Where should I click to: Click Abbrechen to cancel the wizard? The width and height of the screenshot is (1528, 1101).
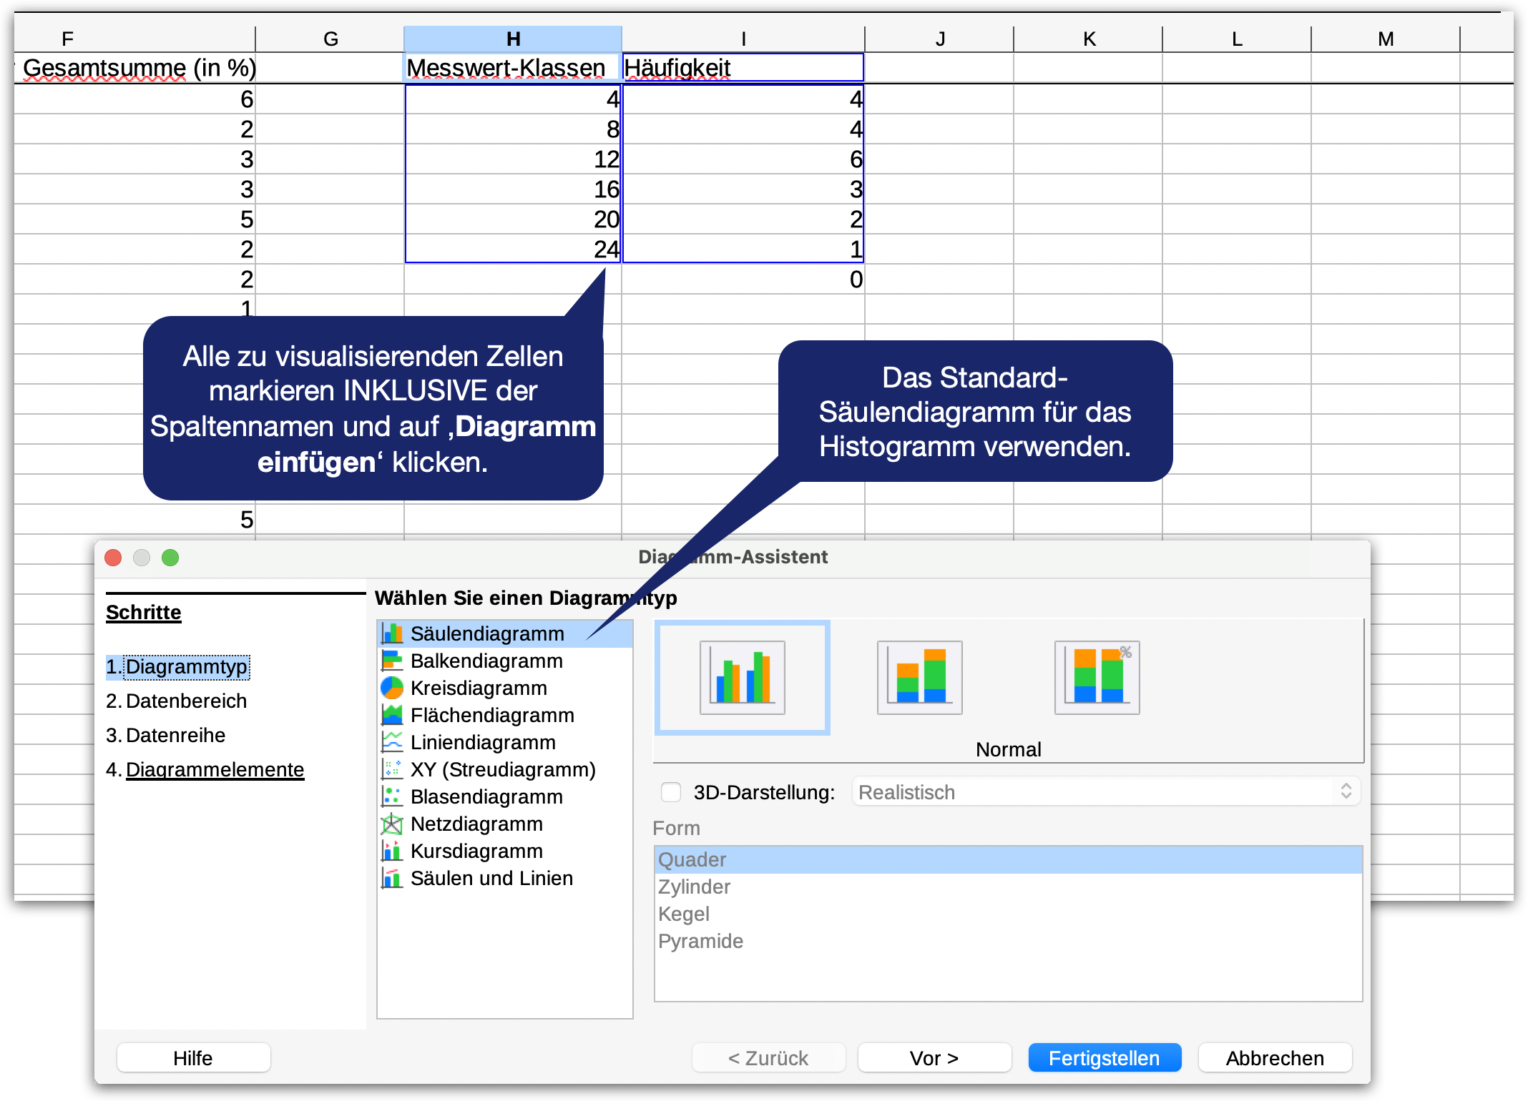1275,1058
